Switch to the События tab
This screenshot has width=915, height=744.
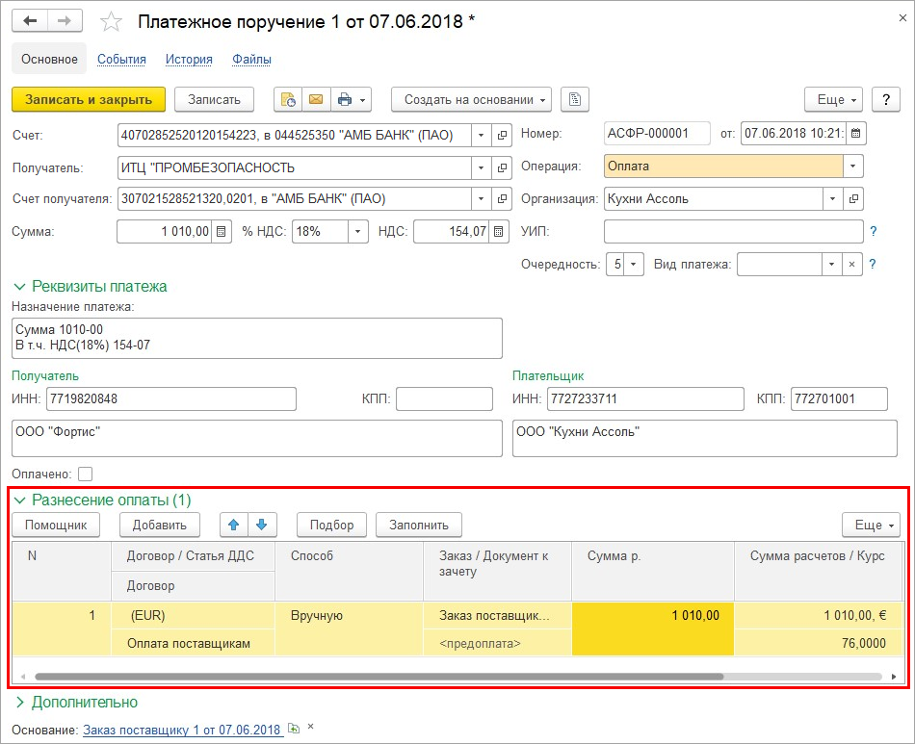[x=121, y=59]
